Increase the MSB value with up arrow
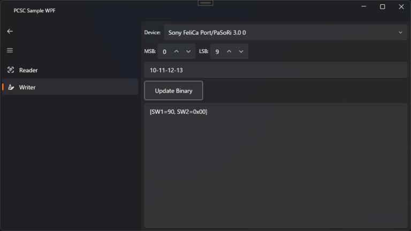Screen dimensions: 411x231 click(x=176, y=51)
